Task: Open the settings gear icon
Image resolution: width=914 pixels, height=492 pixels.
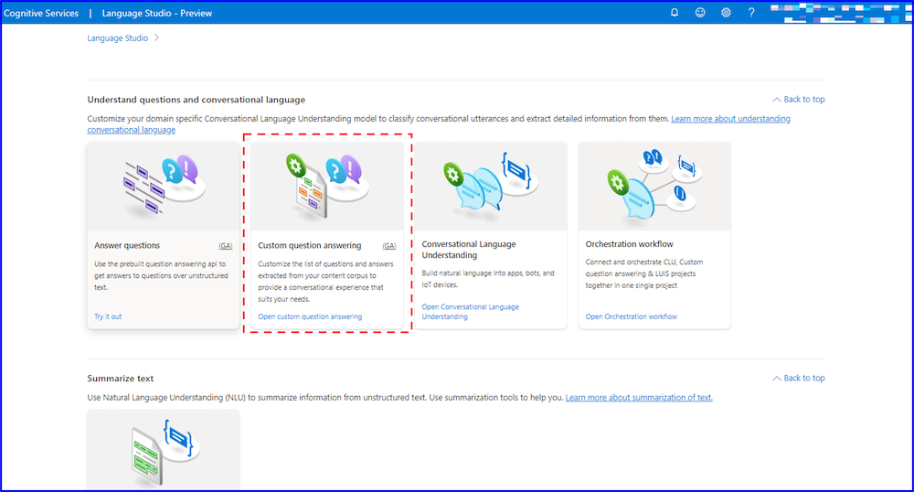Action: pyautogui.click(x=726, y=12)
